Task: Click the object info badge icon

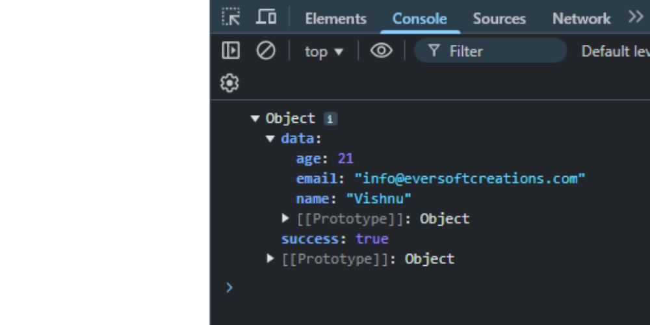Action: [x=330, y=119]
